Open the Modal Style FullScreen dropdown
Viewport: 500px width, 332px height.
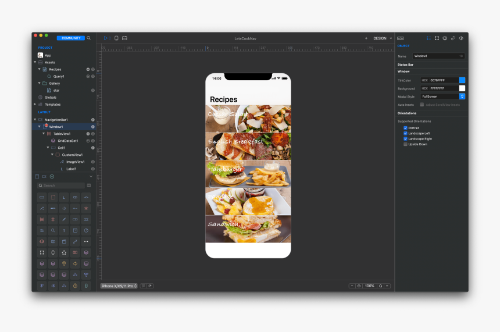(442, 97)
